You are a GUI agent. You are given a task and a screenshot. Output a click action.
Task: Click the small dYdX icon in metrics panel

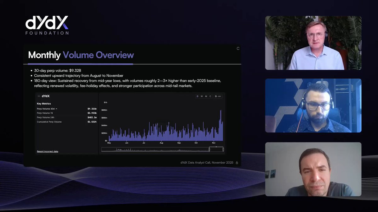[39, 96]
